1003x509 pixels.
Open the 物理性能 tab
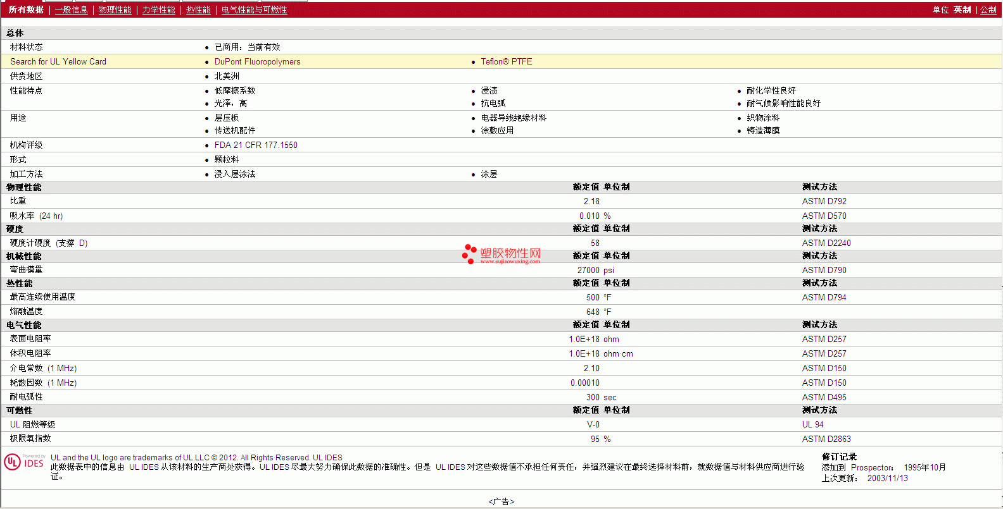click(x=115, y=10)
